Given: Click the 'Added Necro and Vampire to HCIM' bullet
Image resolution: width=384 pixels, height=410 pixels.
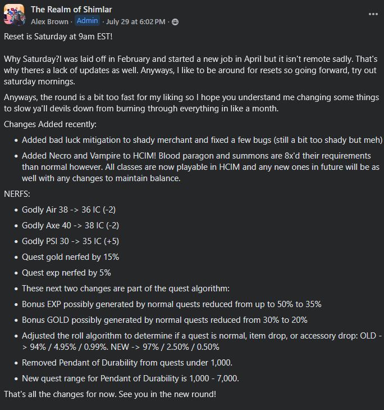Looking at the screenshot, I should click(x=200, y=167).
